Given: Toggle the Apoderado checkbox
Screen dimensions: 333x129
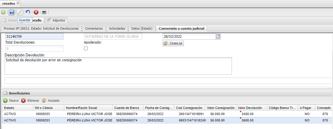Looking at the screenshot, I should click(x=86, y=49).
